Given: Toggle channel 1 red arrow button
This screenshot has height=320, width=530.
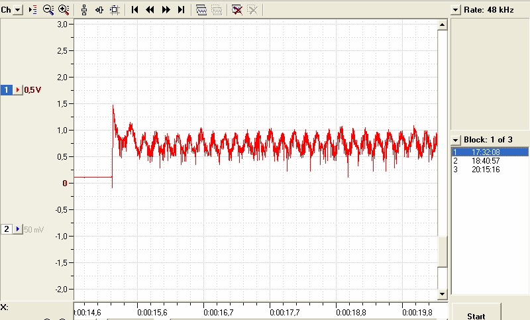Looking at the screenshot, I should tap(18, 90).
